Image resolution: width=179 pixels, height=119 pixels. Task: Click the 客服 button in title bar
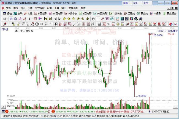[x=127, y=3]
